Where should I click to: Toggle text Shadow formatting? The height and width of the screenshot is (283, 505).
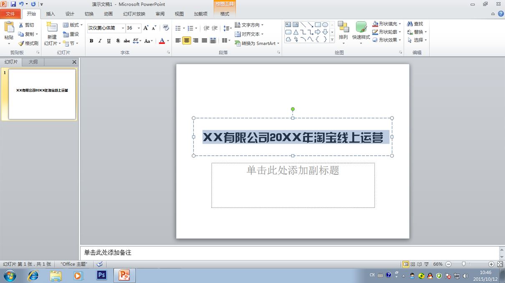click(x=118, y=41)
